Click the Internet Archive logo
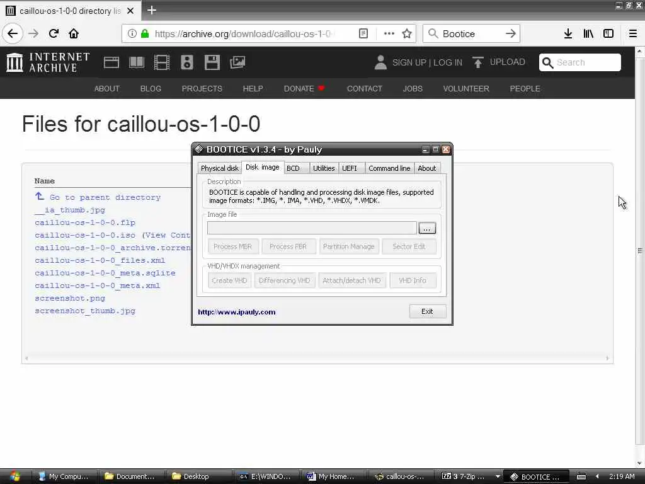The height and width of the screenshot is (484, 645). coord(48,62)
